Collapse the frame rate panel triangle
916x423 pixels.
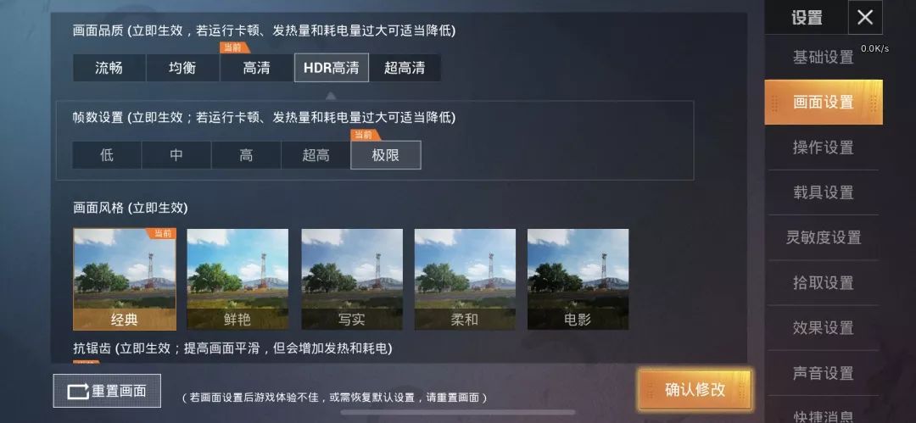tap(331, 95)
